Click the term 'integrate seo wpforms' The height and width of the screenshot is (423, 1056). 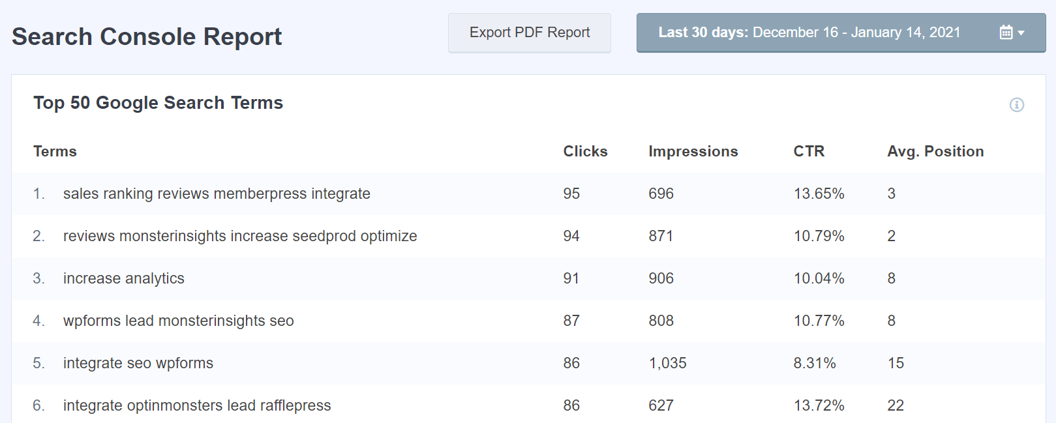click(138, 363)
